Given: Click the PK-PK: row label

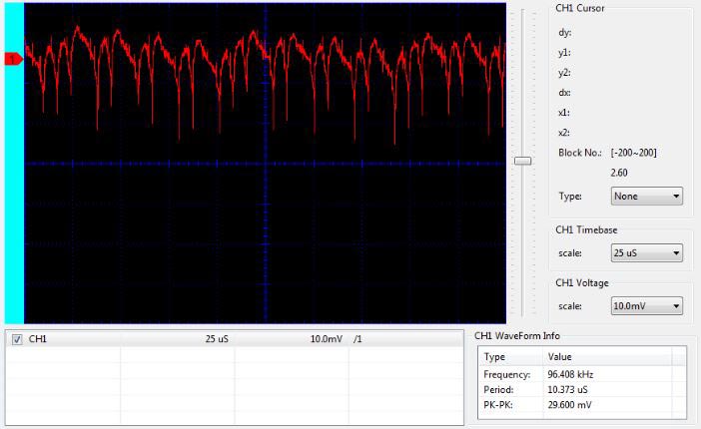Looking at the screenshot, I should point(498,405).
